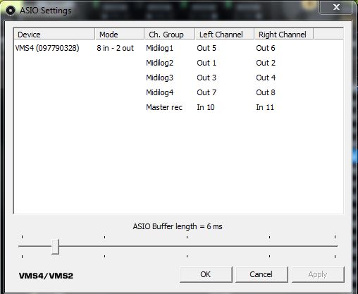Select the Midilog1 channel group row

[x=159, y=48]
